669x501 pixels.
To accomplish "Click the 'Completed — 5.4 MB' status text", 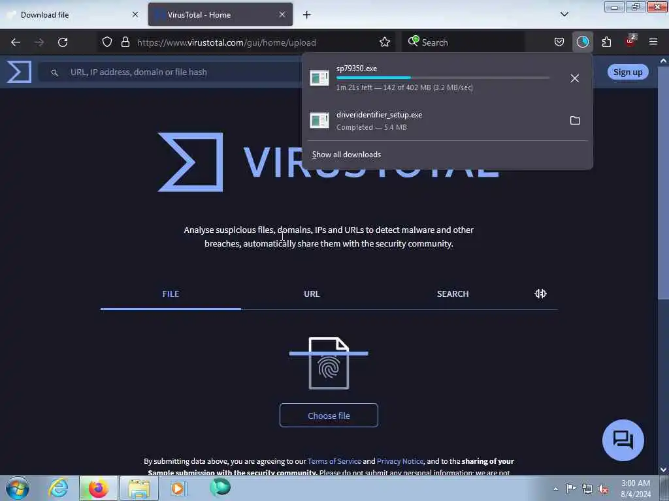I will point(371,127).
